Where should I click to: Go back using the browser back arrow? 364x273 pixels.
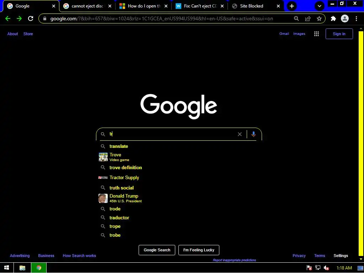pos(8,19)
